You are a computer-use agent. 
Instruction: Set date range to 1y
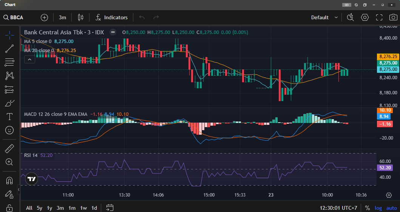[49, 208]
